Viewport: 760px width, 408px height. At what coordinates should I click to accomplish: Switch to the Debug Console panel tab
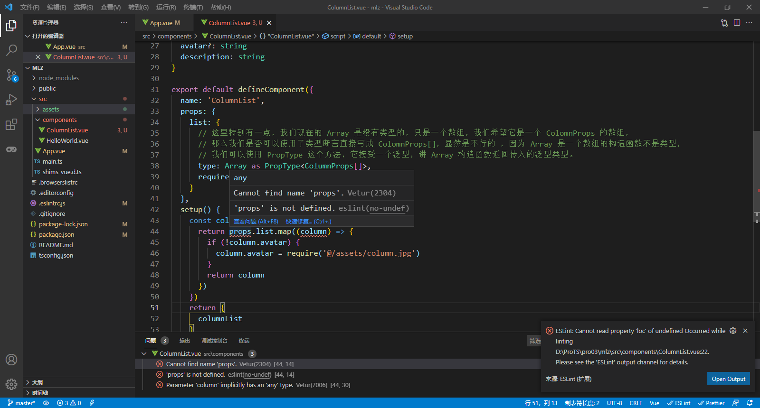pos(214,341)
